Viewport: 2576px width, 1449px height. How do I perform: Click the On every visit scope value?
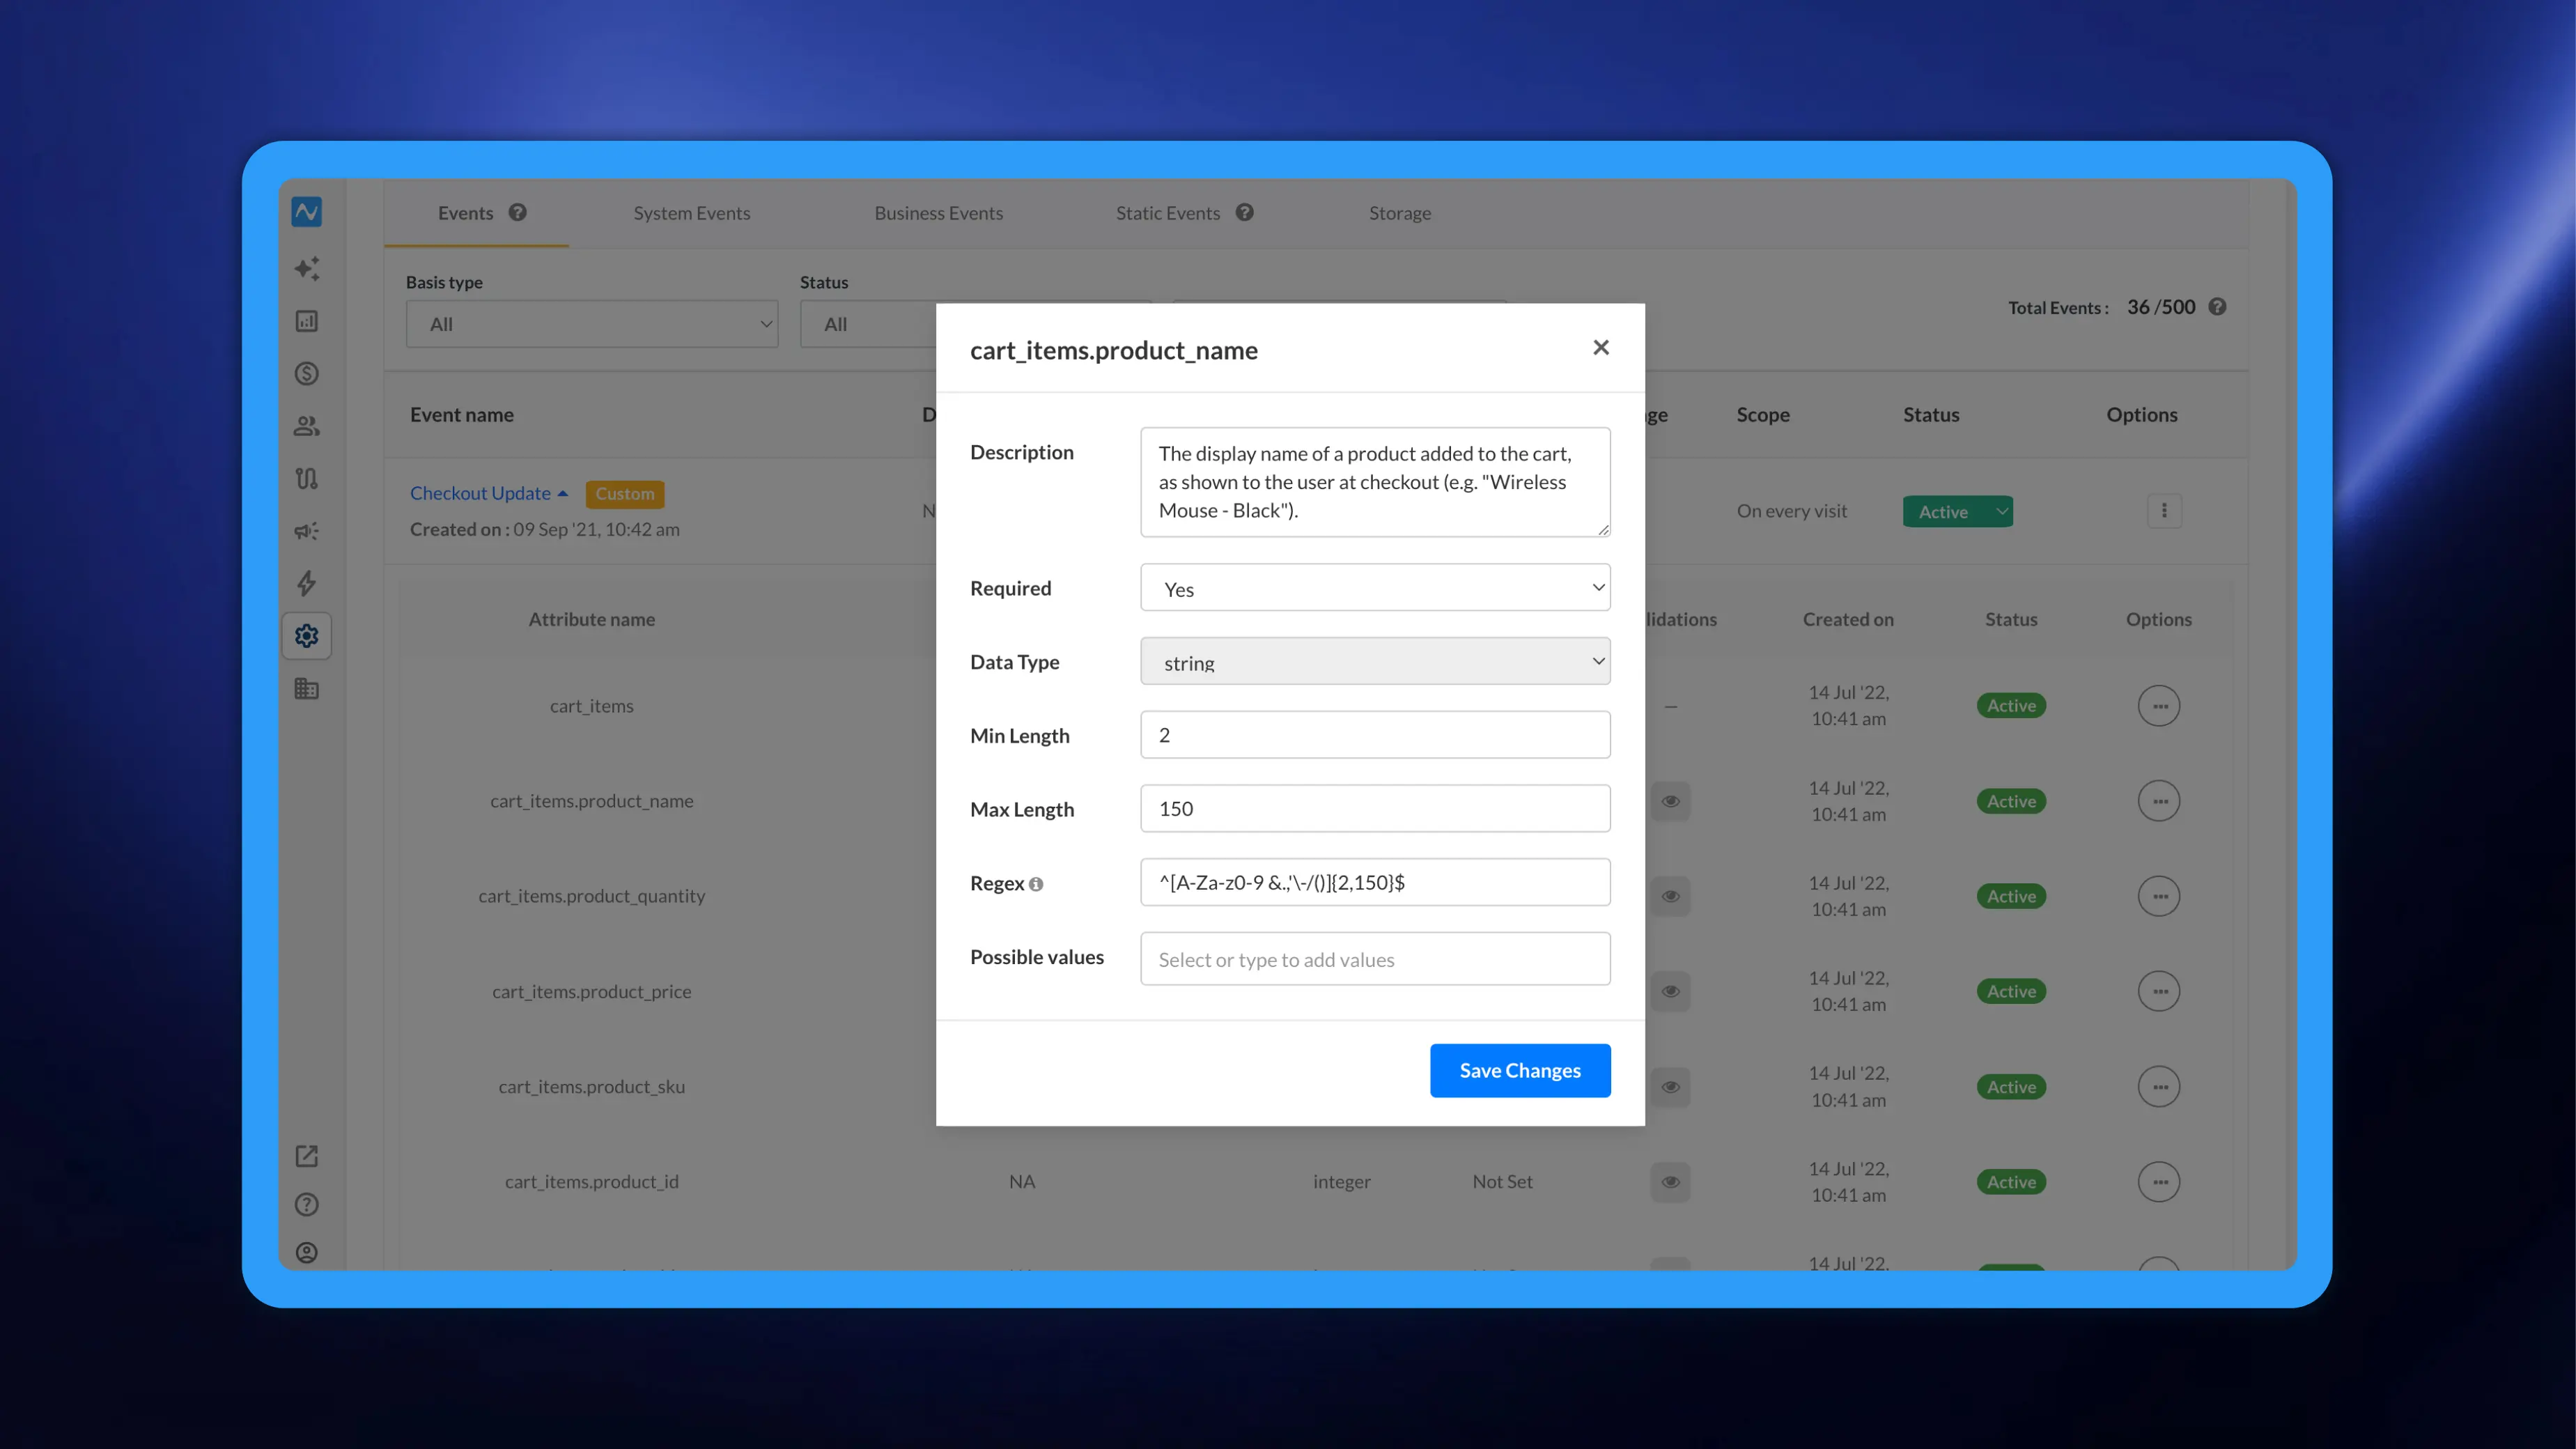click(1792, 511)
